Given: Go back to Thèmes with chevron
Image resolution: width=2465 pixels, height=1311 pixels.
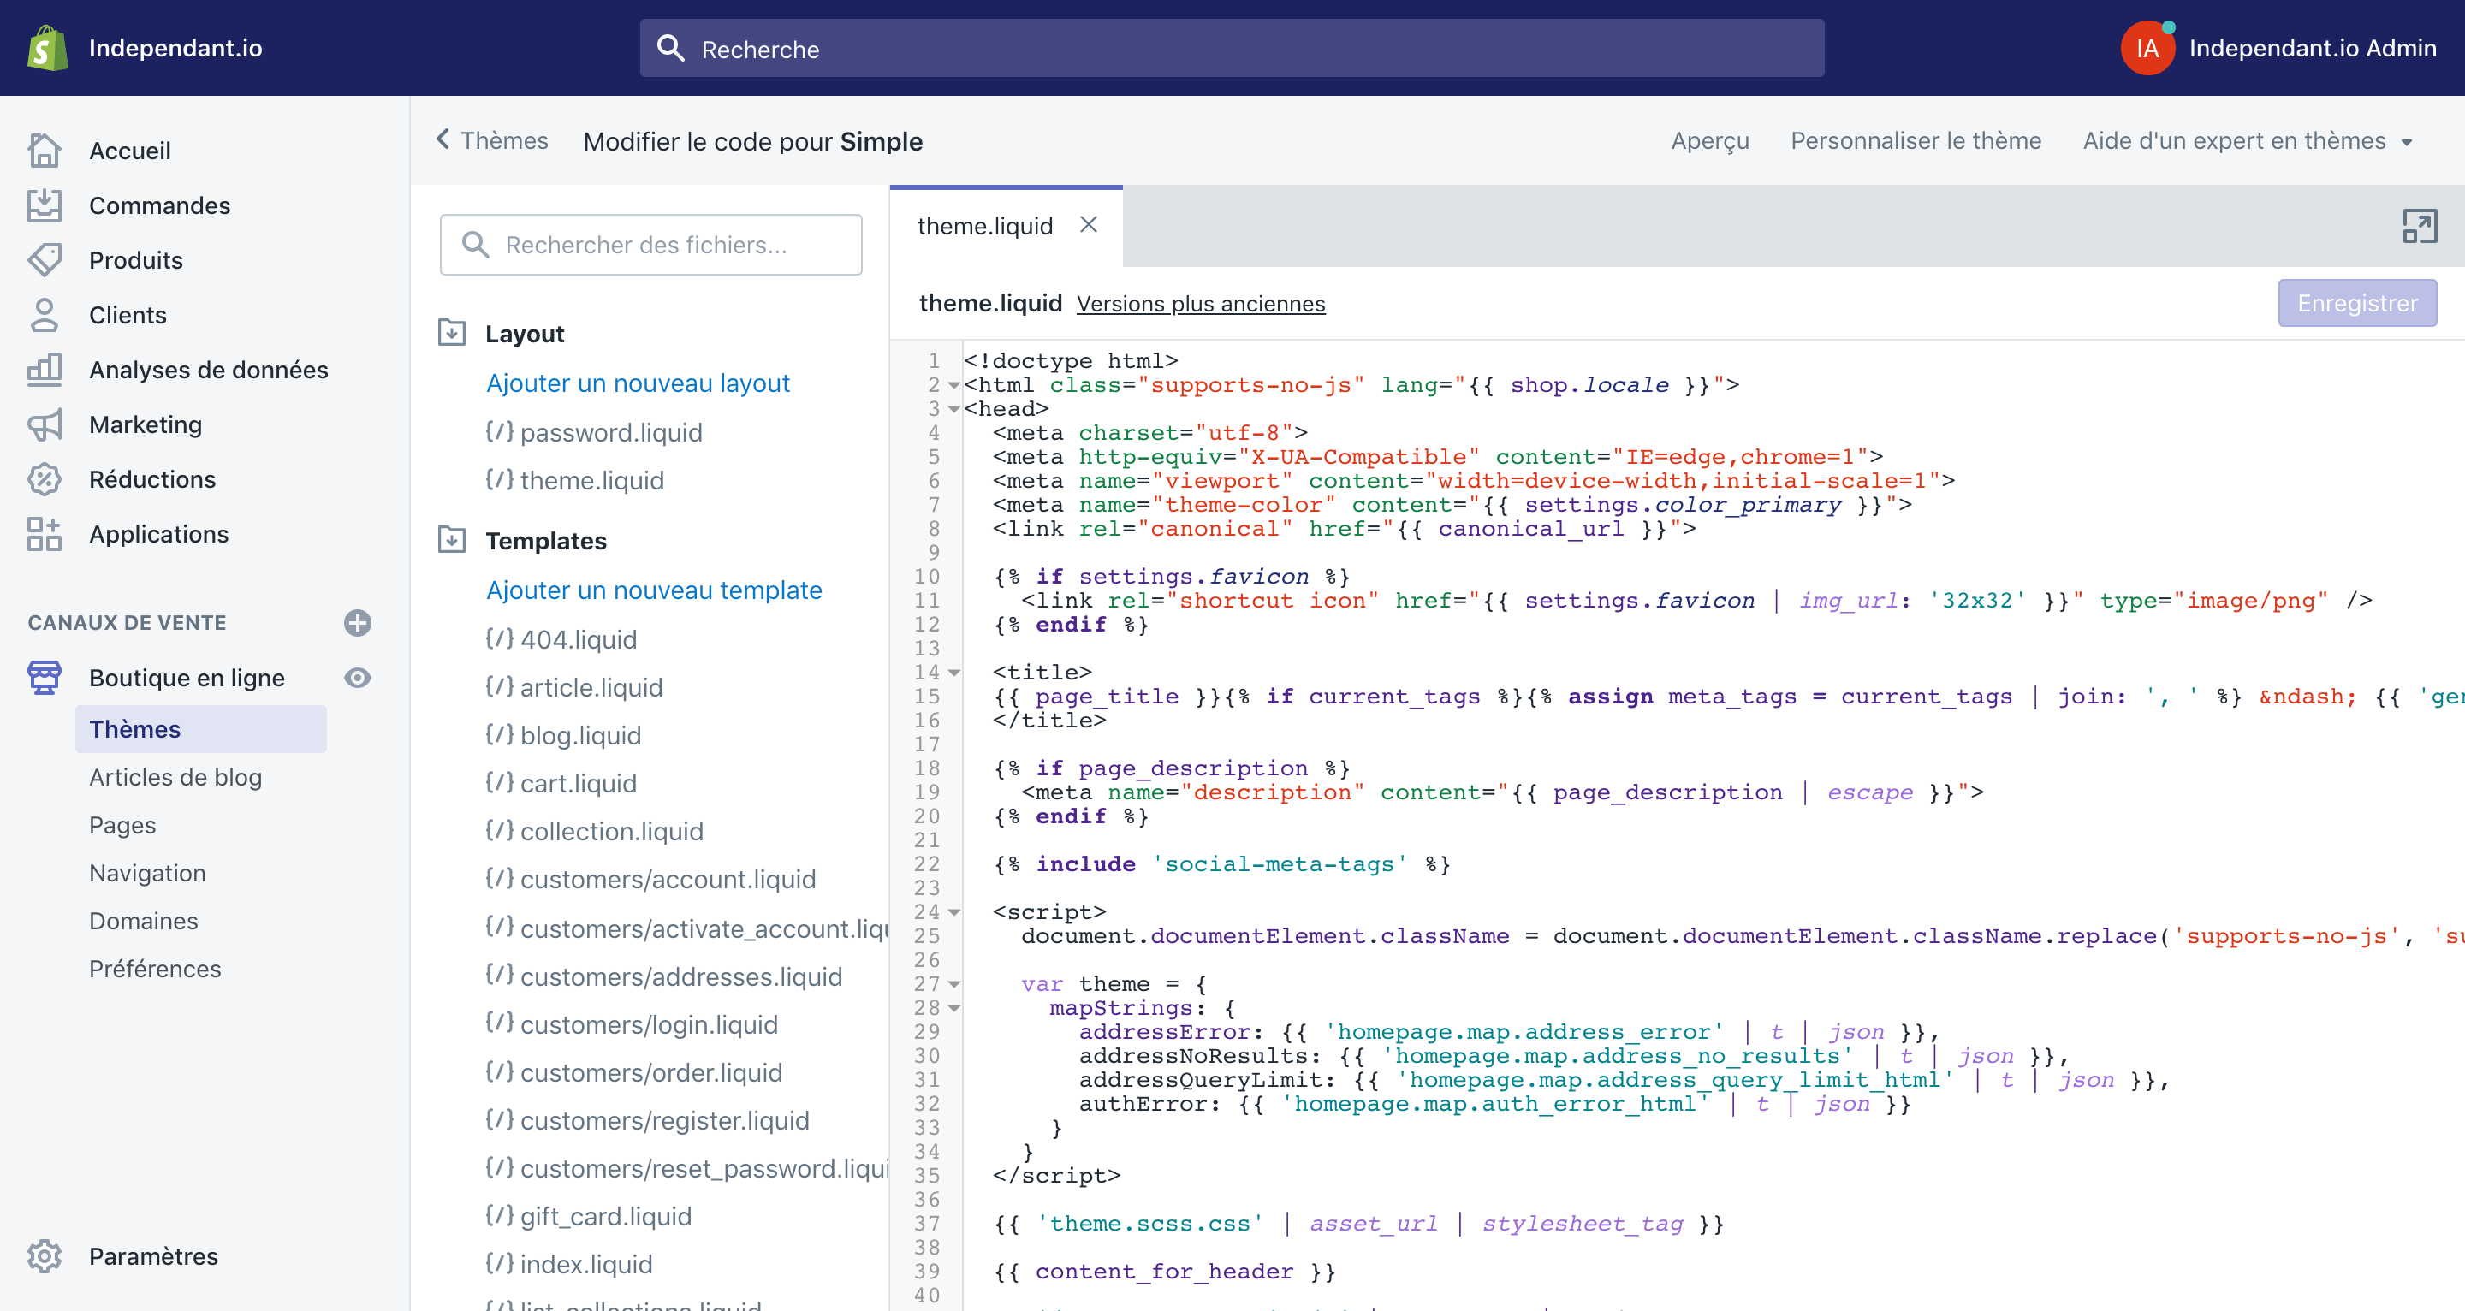Looking at the screenshot, I should [443, 139].
